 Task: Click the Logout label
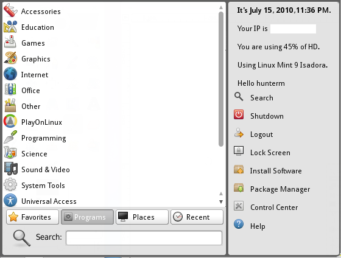(261, 134)
